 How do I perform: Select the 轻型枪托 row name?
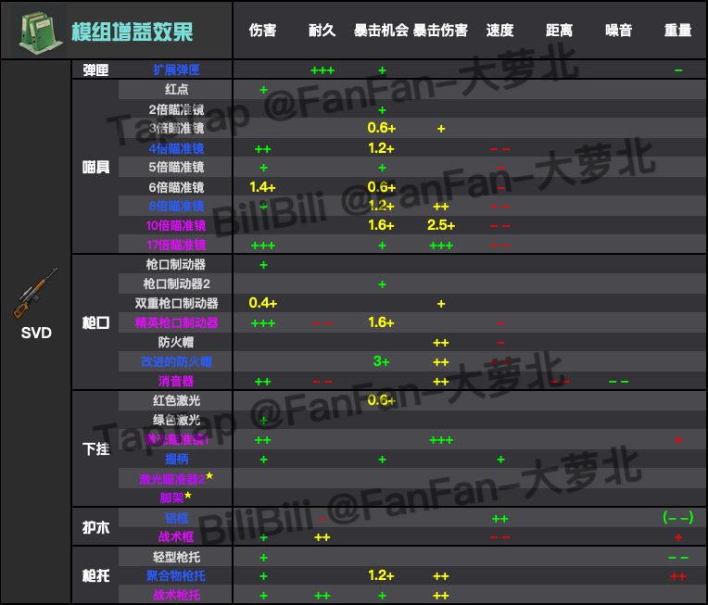176,557
